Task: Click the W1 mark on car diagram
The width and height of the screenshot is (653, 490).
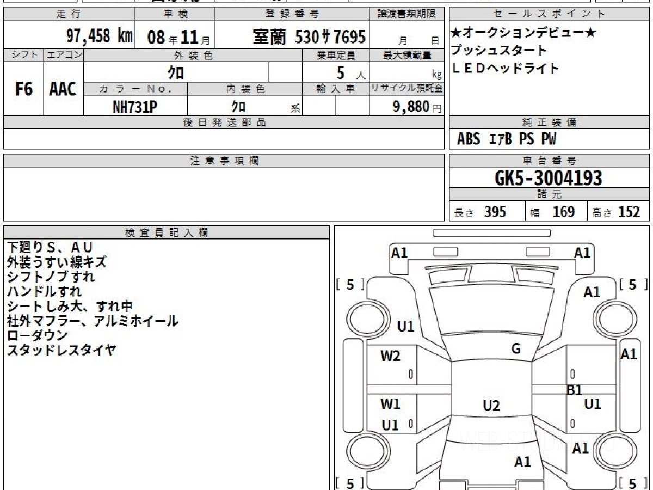Action: tap(390, 404)
